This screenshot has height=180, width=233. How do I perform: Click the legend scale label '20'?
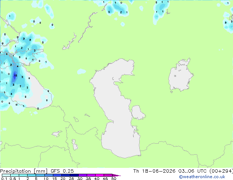(x=63, y=179)
